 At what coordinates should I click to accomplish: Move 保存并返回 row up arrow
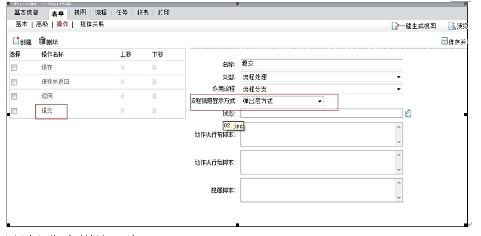122,82
